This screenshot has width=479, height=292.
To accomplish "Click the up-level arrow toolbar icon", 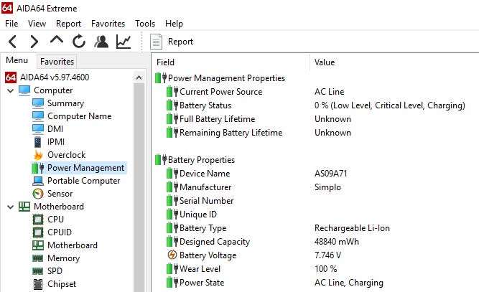I will click(x=57, y=40).
